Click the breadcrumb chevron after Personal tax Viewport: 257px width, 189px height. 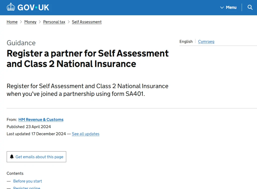69,22
